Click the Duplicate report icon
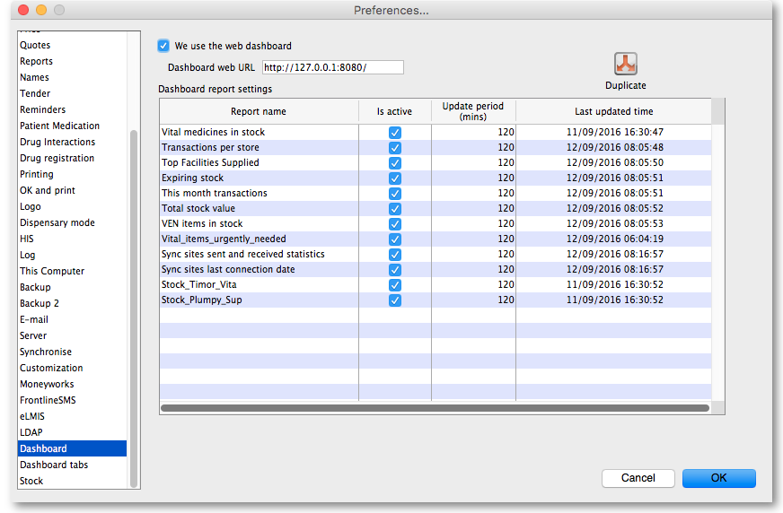Image resolution: width=783 pixels, height=513 pixels. tap(625, 65)
